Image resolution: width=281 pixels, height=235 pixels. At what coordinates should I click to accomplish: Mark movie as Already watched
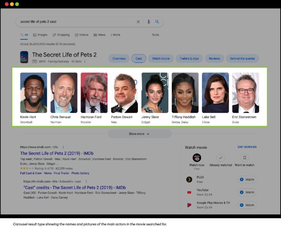(221, 158)
